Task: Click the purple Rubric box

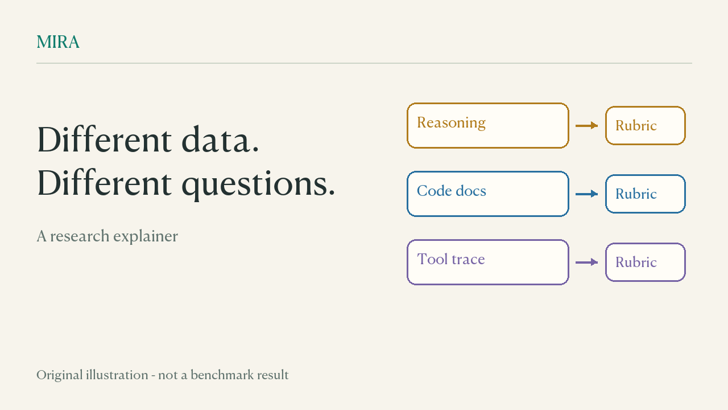Action: pos(646,263)
